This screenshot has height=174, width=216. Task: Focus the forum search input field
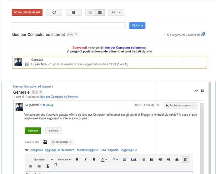click(x=69, y=25)
